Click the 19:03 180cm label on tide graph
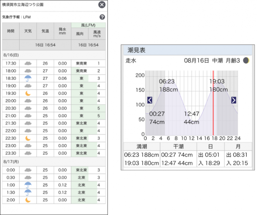This screenshot has height=215, width=257. pyautogui.click(x=219, y=85)
